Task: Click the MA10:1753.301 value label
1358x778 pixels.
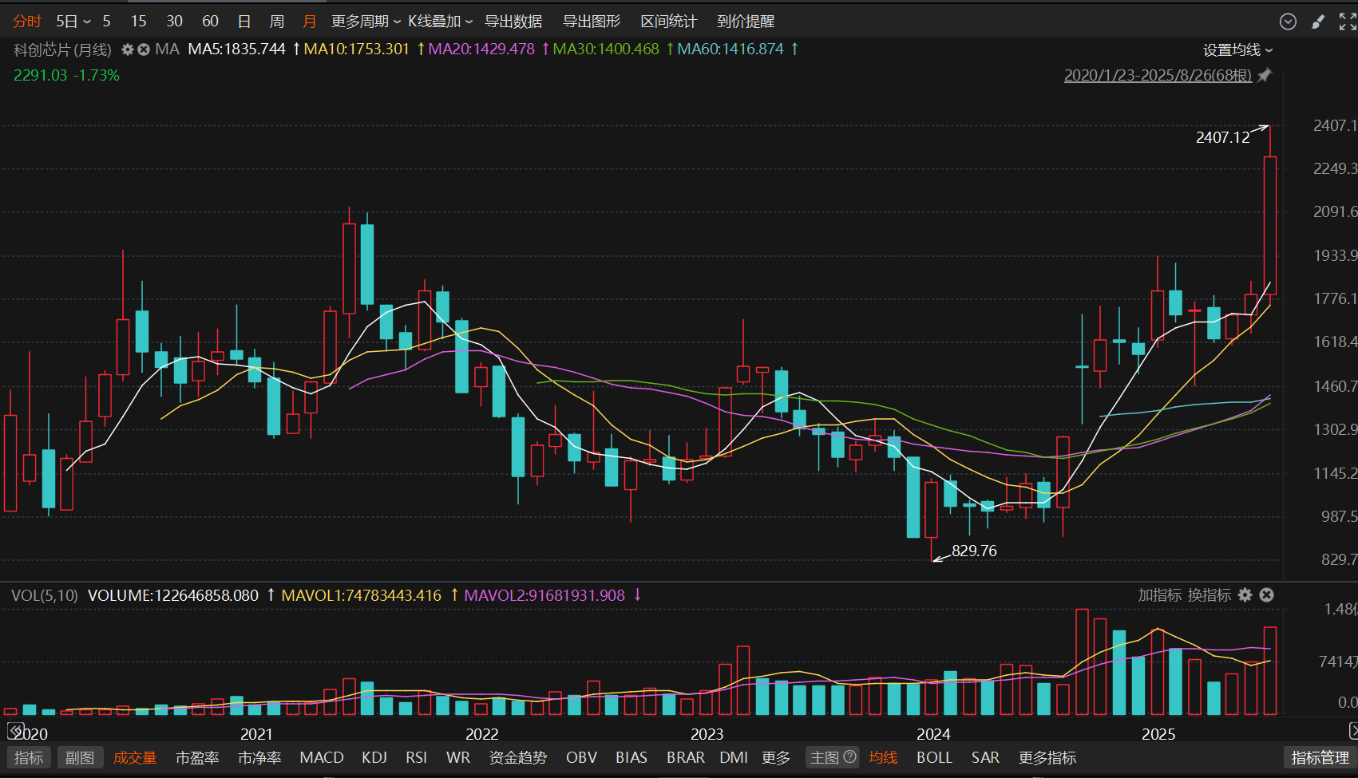Action: (356, 49)
